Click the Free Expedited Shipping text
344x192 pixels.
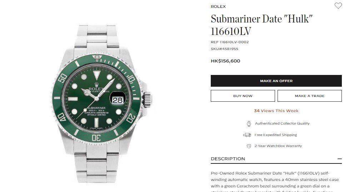[275, 135]
